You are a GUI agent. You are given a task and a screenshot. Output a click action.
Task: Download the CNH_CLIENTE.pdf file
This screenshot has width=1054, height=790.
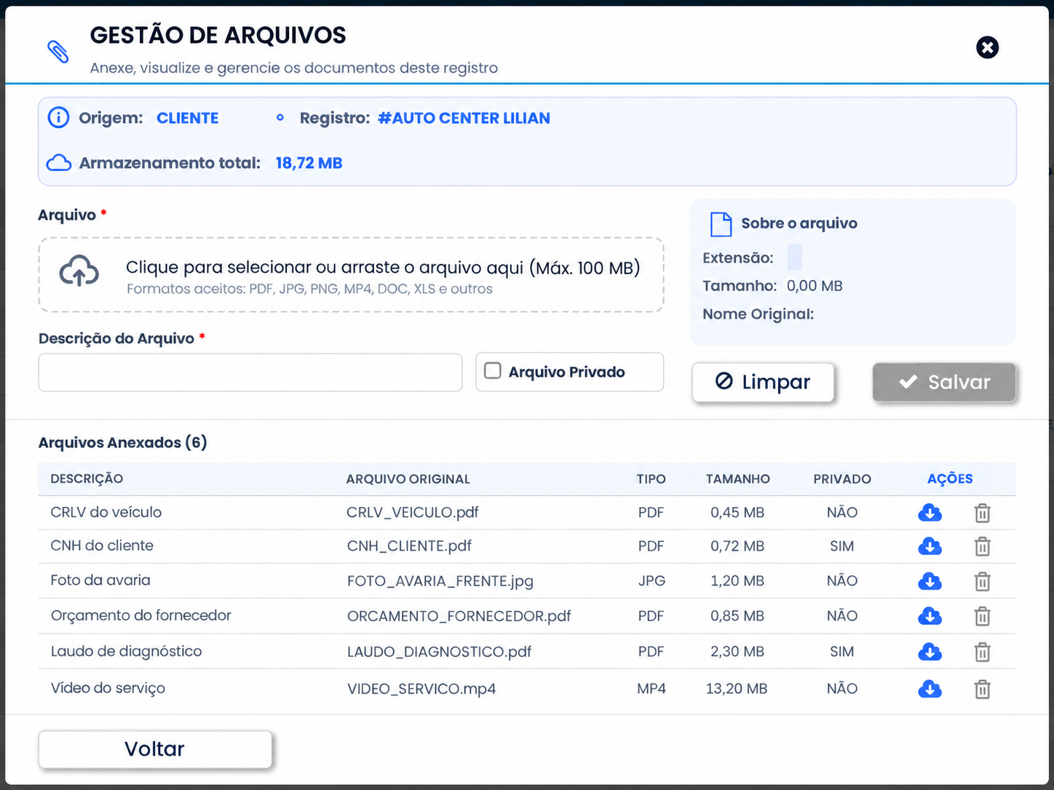coord(930,546)
